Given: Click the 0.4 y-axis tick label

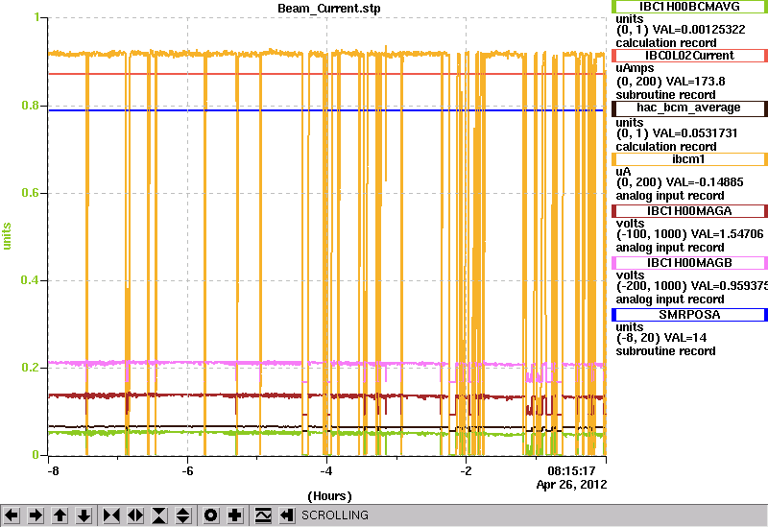Looking at the screenshot, I should (30, 280).
